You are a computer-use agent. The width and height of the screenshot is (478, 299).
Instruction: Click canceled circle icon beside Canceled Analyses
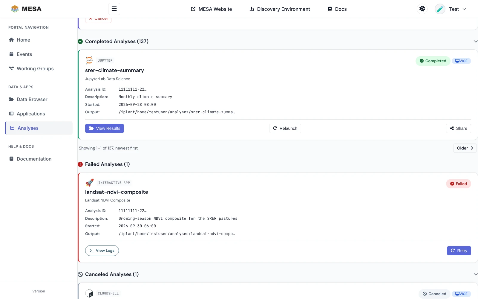[x=80, y=274]
